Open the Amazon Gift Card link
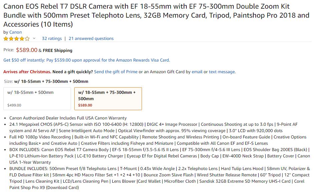The width and height of the screenshot is (314, 192). (167, 72)
